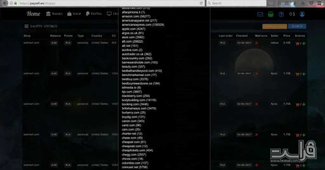The image size is (325, 170).
Task: Choose cheaptickets.com (454) entry
Action: (x=137, y=150)
